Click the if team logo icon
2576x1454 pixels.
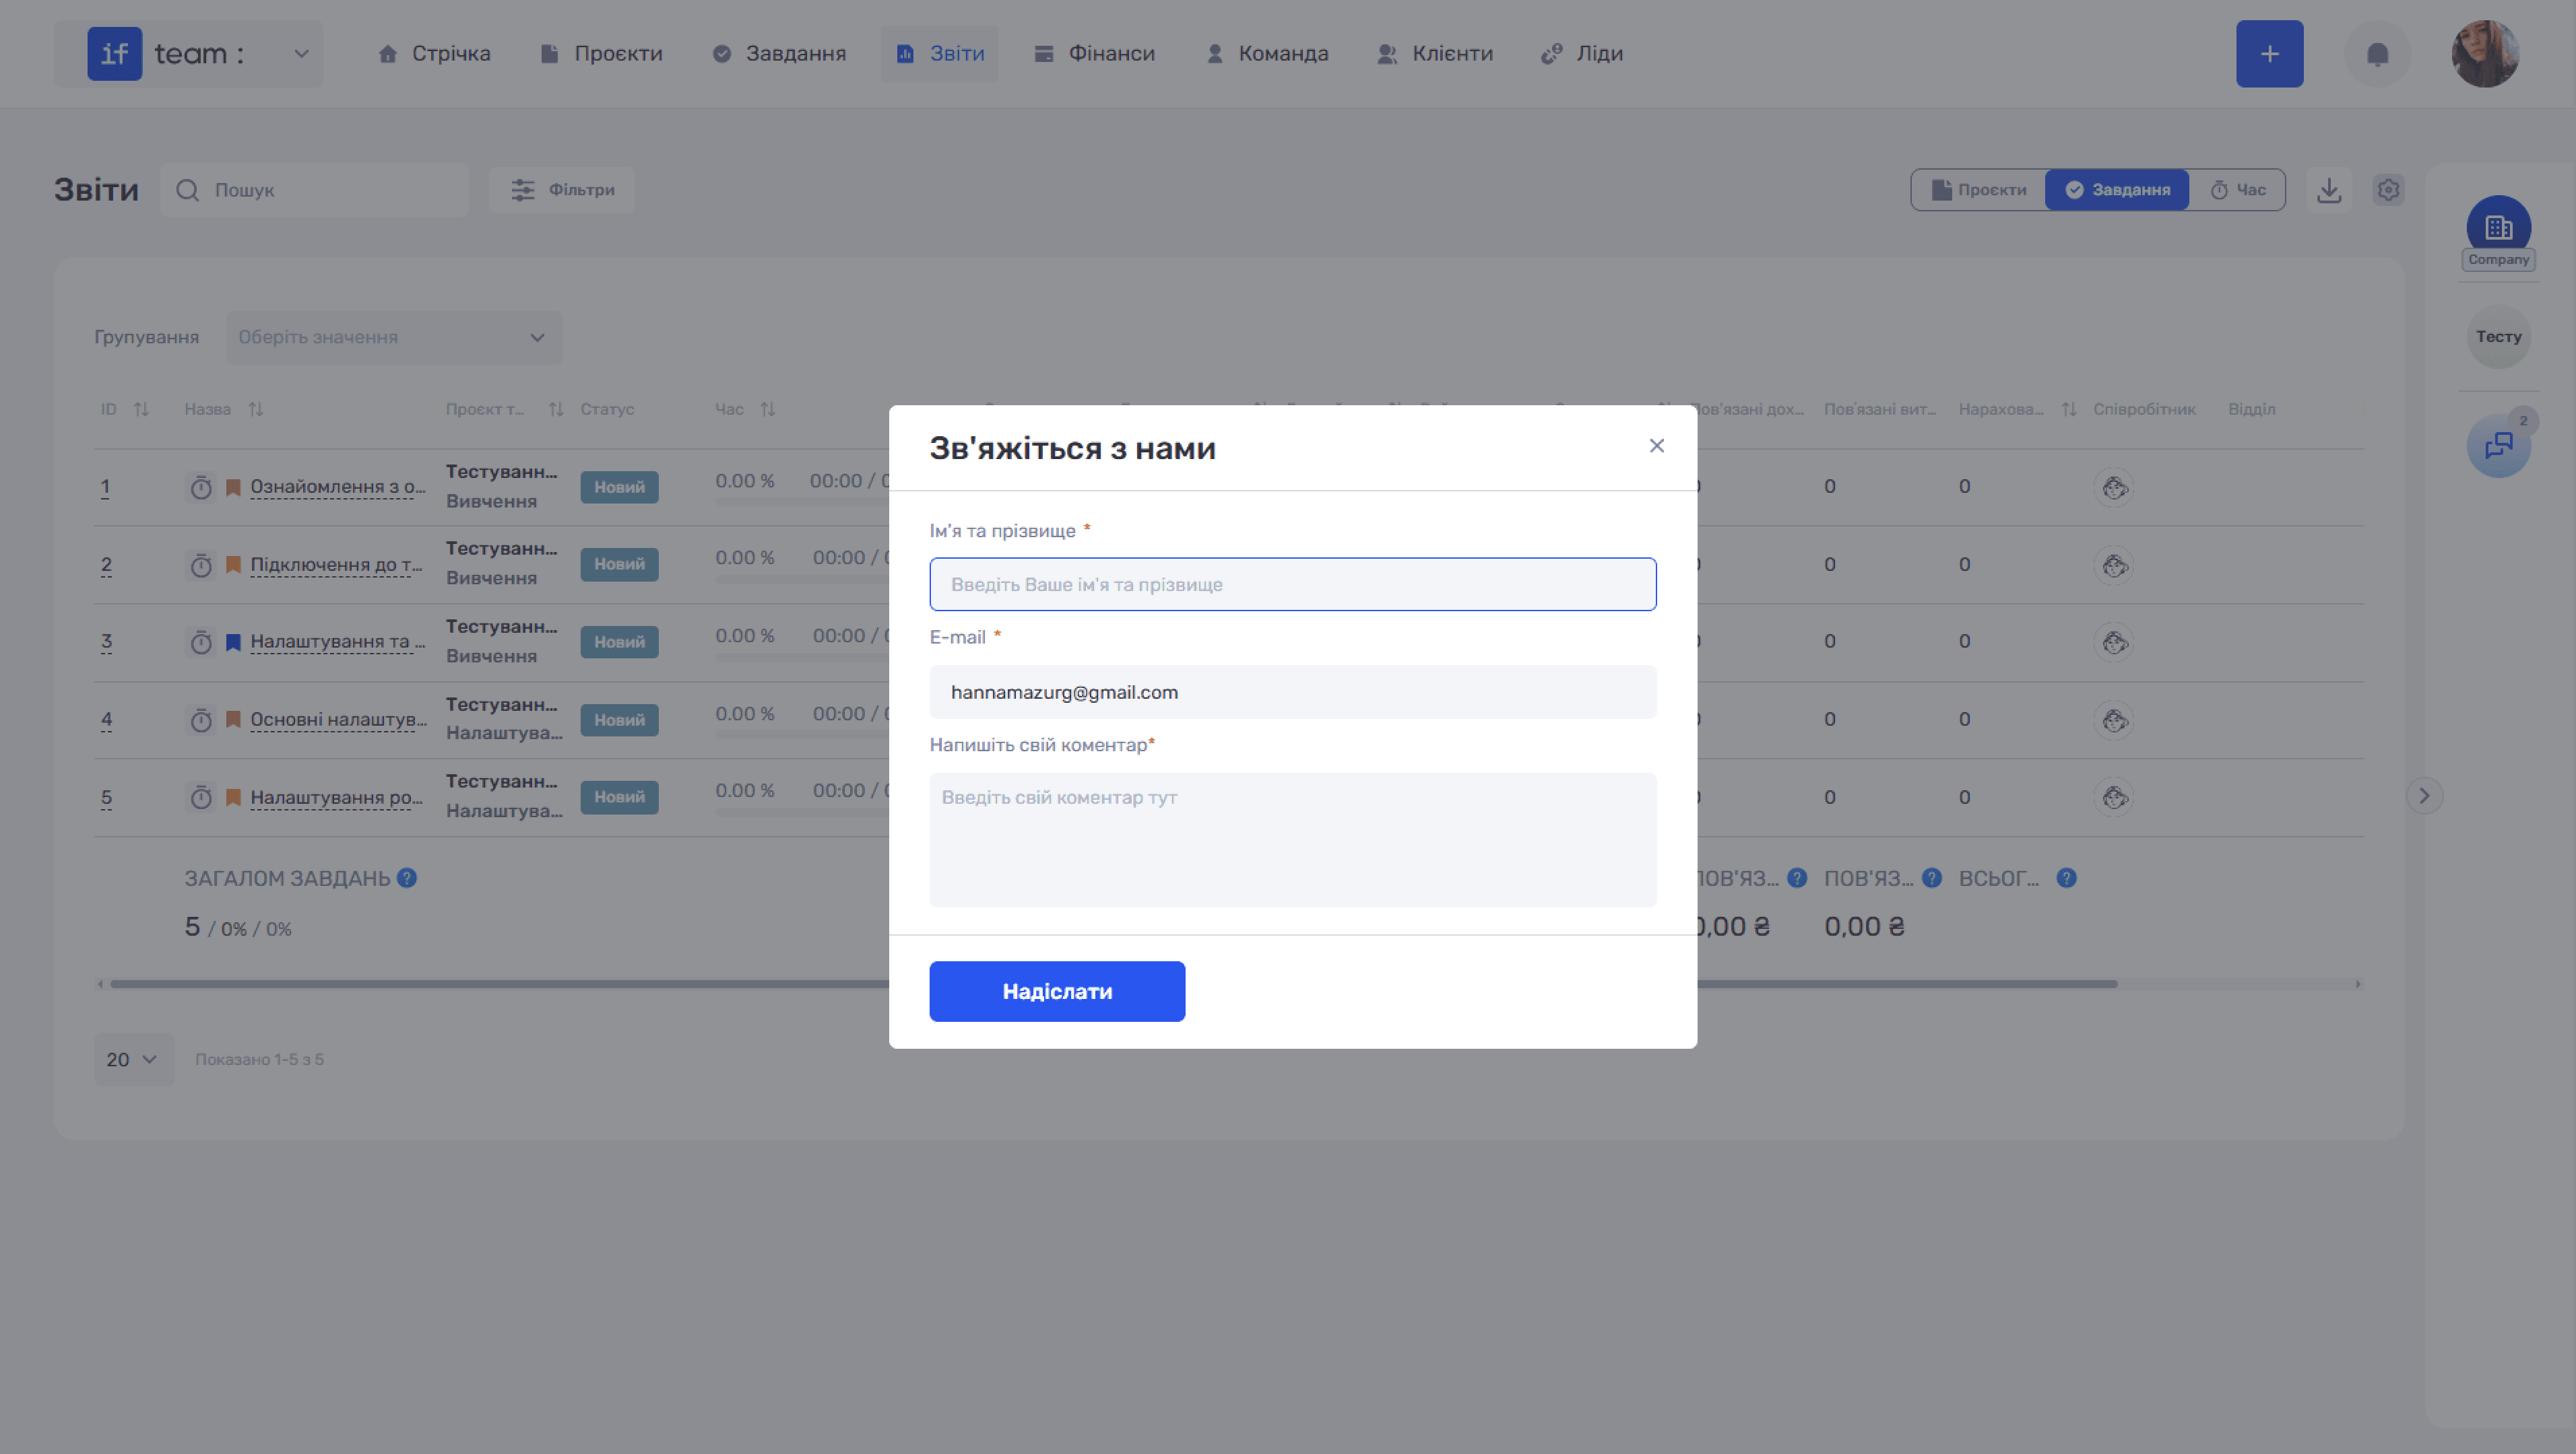115,54
